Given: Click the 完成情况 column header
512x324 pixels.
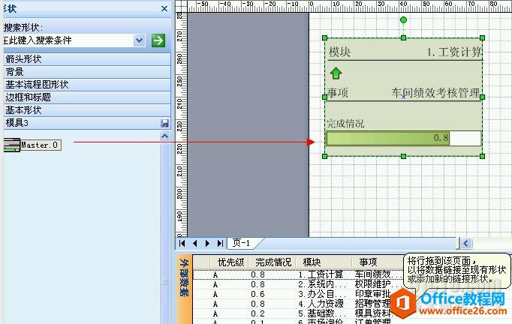Looking at the screenshot, I should pyautogui.click(x=273, y=262).
